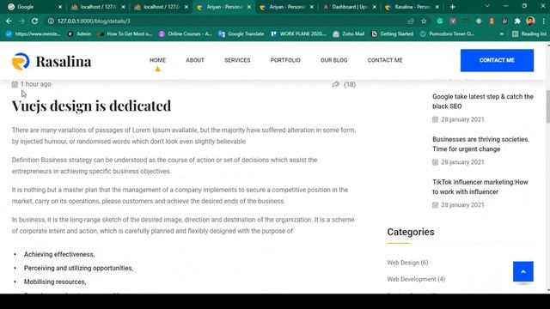Open the SERVICES nav menu item
The height and width of the screenshot is (309, 550).
pyautogui.click(x=237, y=60)
